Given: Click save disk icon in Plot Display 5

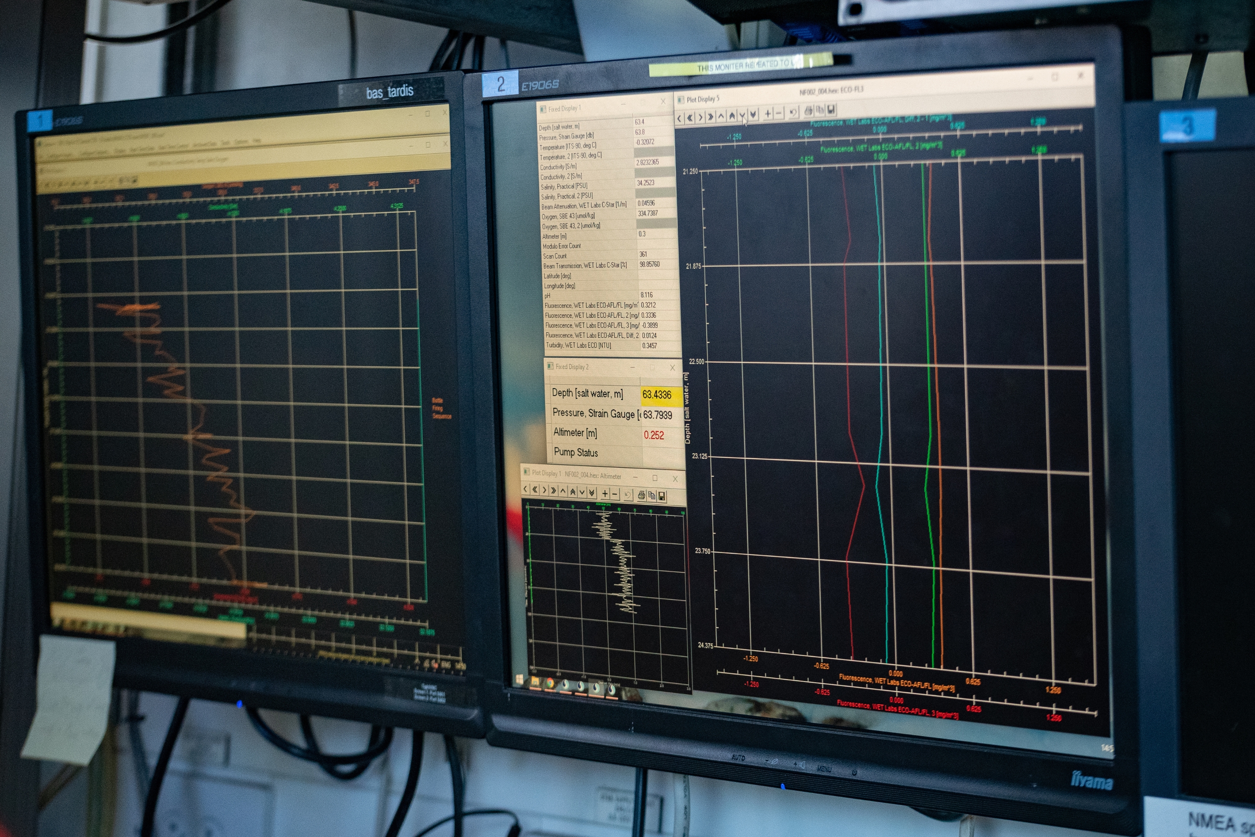Looking at the screenshot, I should (831, 110).
